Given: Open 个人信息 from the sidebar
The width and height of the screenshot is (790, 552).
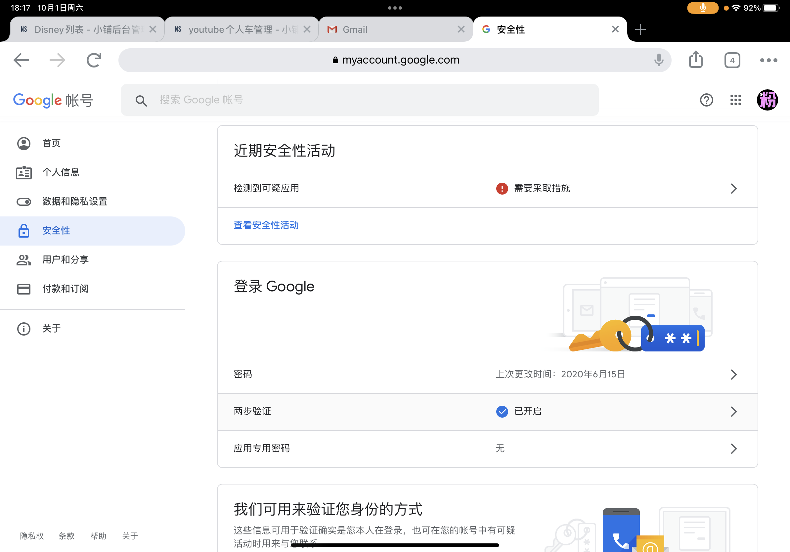Looking at the screenshot, I should tap(61, 172).
